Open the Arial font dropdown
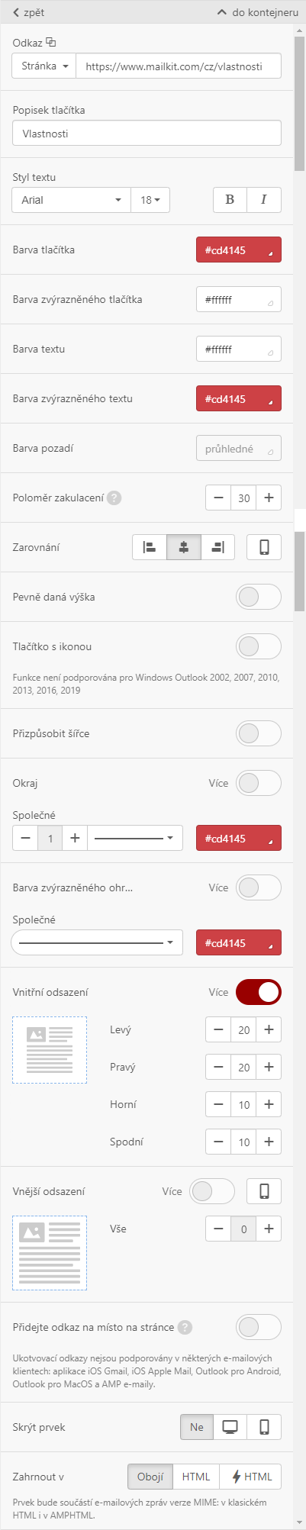 (x=72, y=200)
